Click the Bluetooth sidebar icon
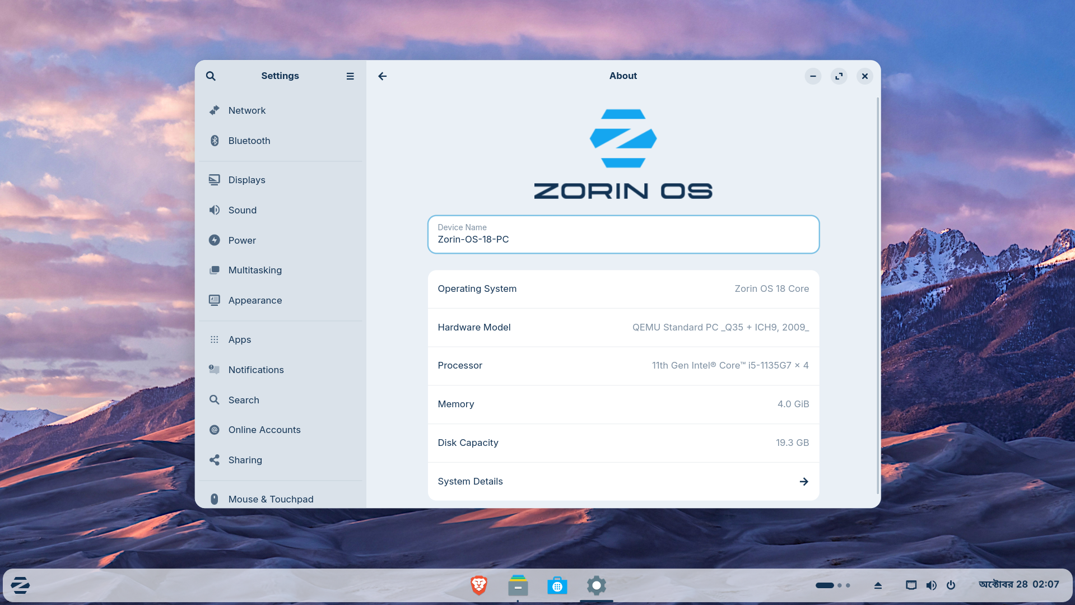 coord(215,141)
